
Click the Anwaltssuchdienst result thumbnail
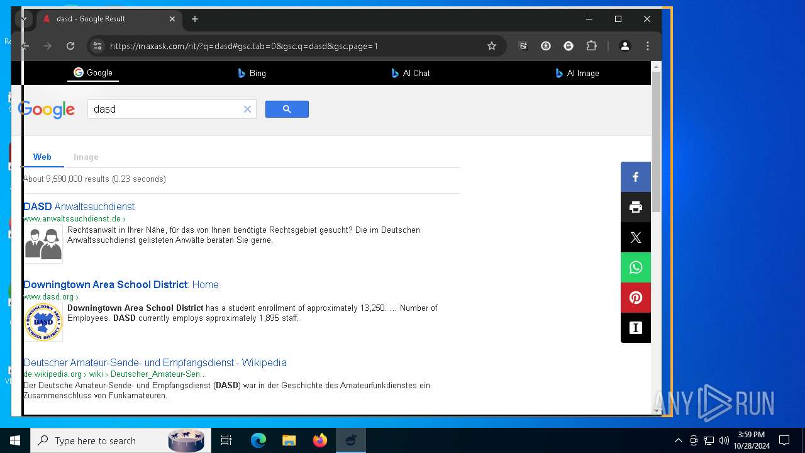pyautogui.click(x=43, y=243)
